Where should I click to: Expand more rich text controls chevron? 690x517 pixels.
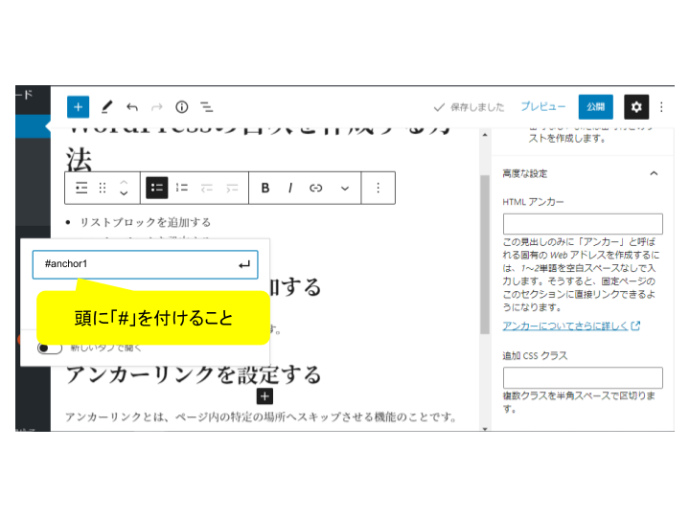pos(345,188)
